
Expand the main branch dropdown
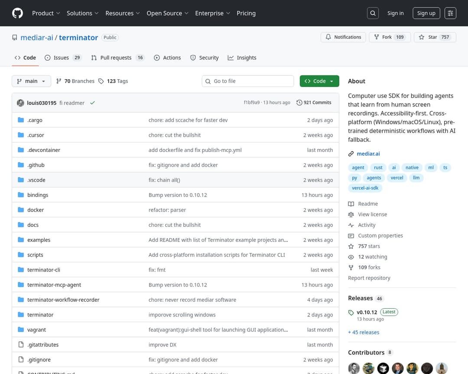(x=31, y=81)
